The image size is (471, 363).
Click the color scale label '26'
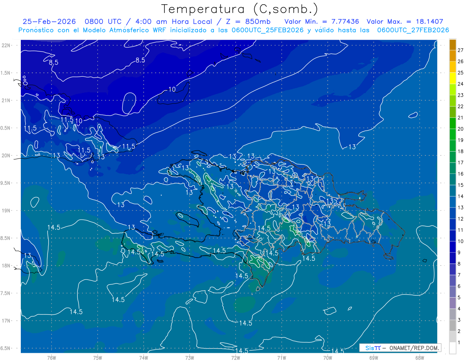(460, 61)
